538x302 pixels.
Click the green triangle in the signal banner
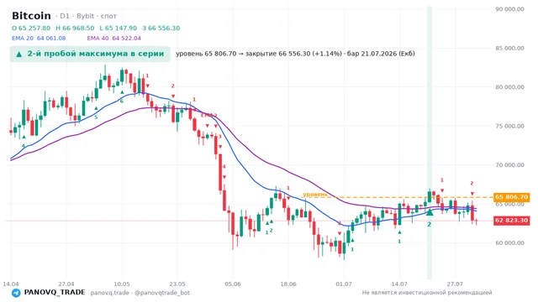(19, 54)
